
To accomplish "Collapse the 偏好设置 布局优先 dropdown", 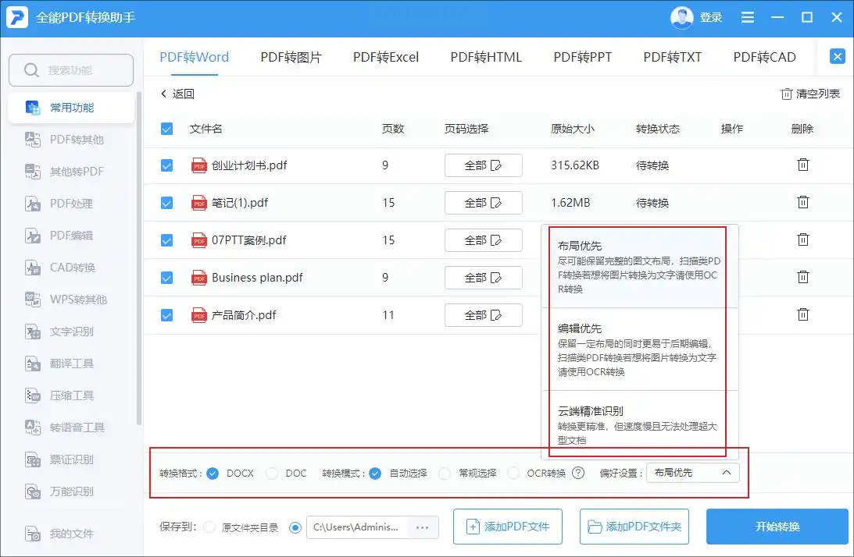I will 693,474.
